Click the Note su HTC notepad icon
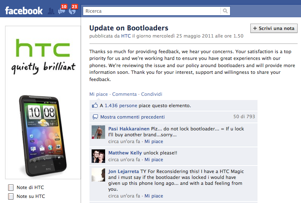 [x=11, y=196]
